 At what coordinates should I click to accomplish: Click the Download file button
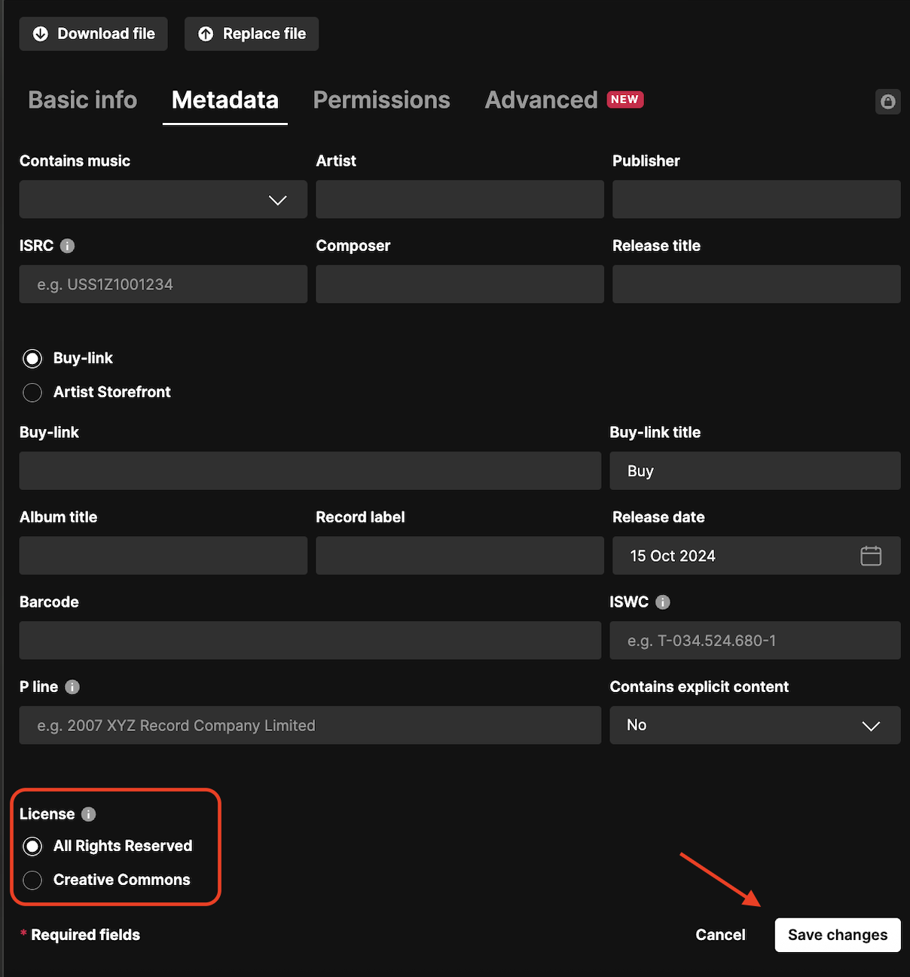[x=93, y=34]
